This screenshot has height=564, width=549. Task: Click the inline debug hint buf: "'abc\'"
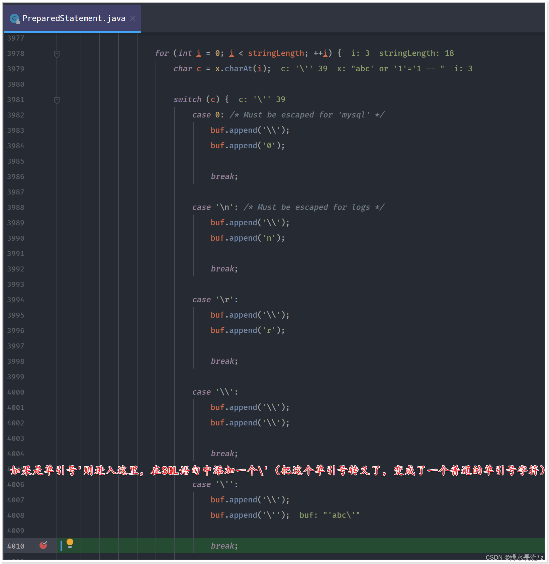pyautogui.click(x=330, y=515)
